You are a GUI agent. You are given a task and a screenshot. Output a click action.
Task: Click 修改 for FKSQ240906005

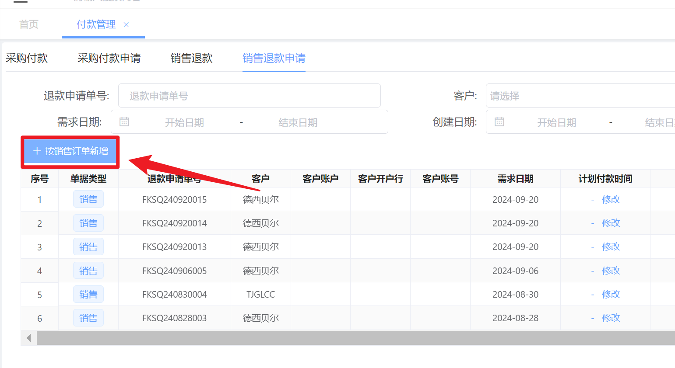tap(611, 271)
